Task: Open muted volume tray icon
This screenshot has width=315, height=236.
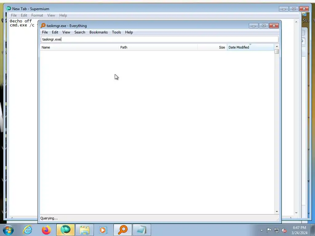Action: (284, 230)
